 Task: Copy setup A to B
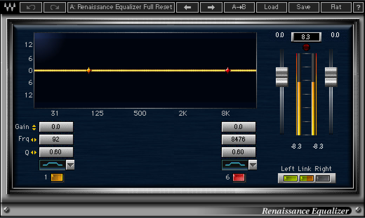coord(239,7)
